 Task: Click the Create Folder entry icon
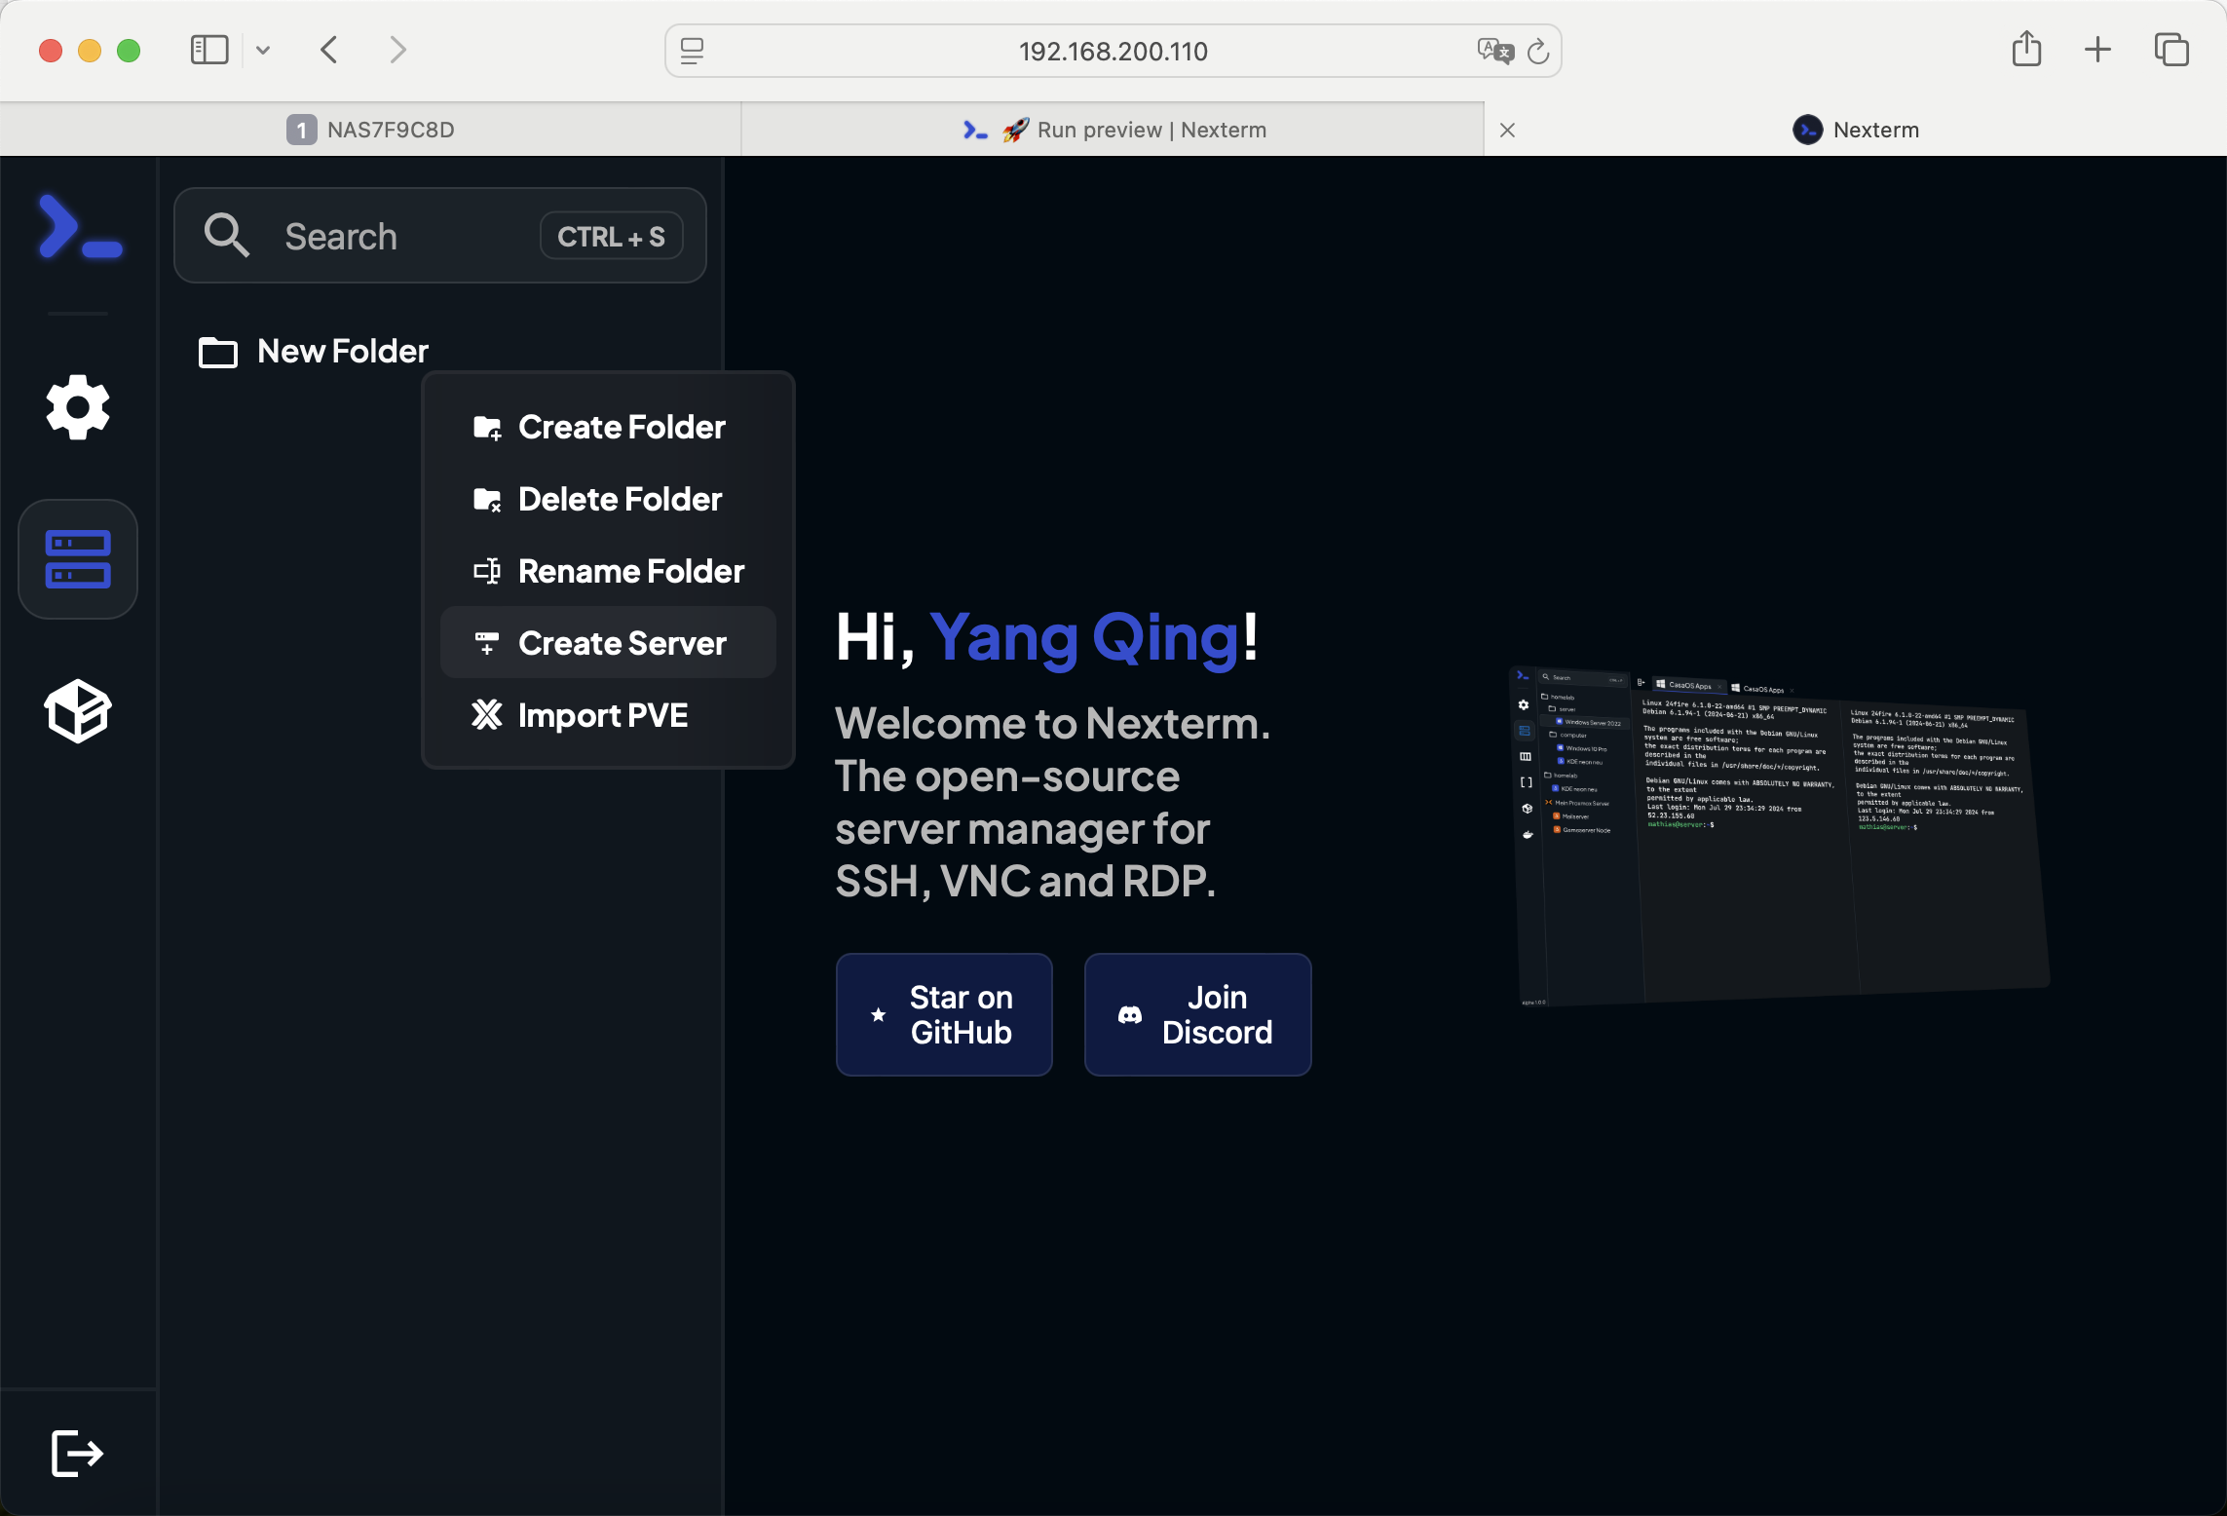(x=487, y=427)
